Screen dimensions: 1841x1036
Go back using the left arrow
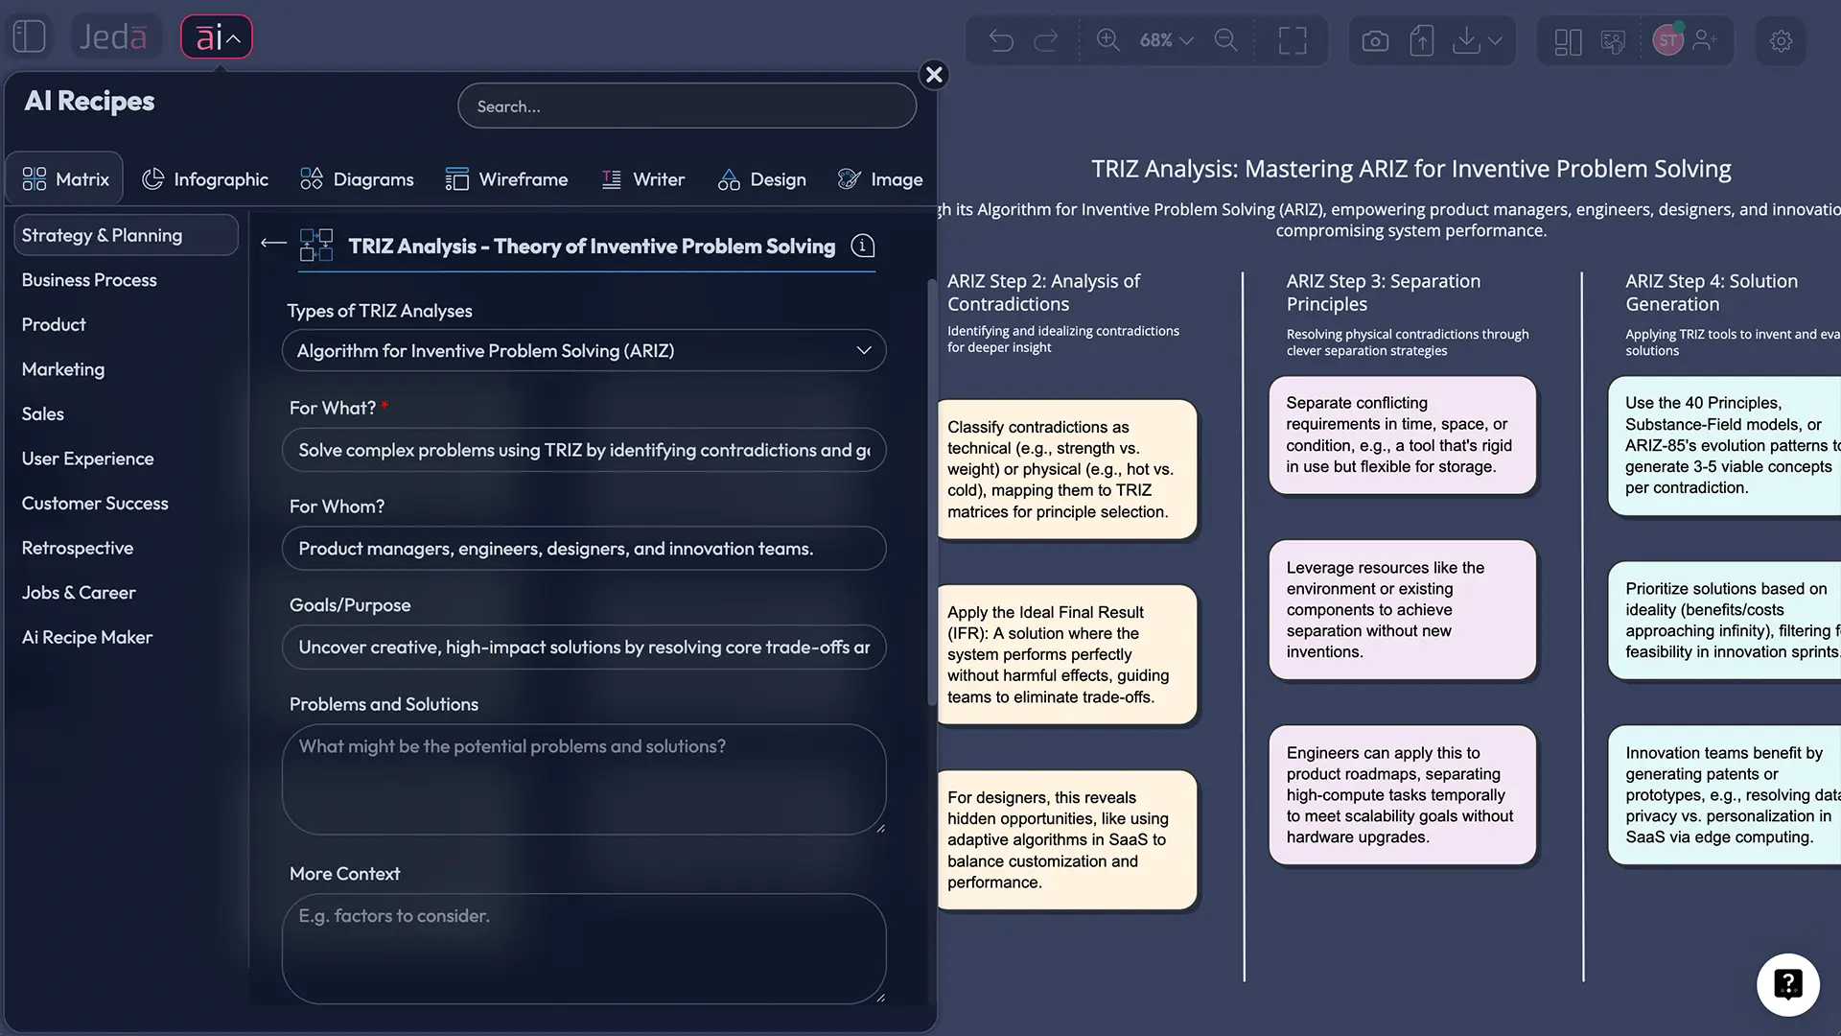pos(273,244)
